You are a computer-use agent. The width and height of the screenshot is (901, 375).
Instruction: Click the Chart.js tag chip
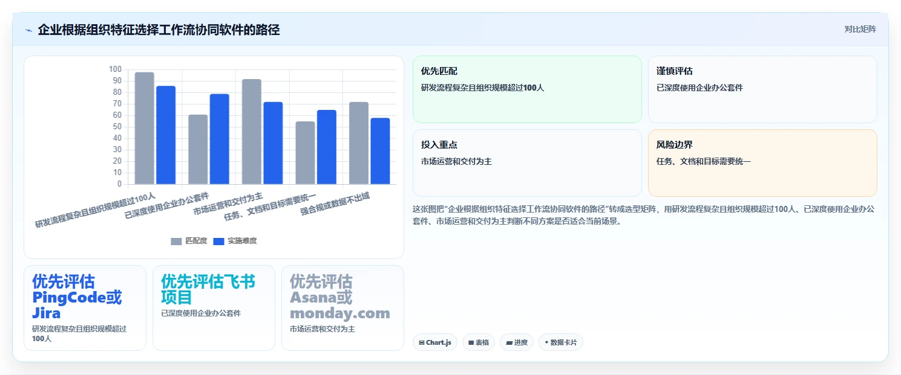coord(435,342)
